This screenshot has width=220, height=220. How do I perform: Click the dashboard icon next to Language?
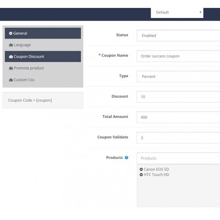click(x=11, y=45)
